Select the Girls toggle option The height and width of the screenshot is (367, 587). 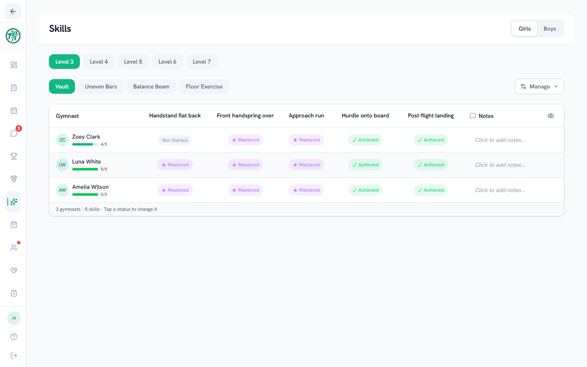click(525, 29)
